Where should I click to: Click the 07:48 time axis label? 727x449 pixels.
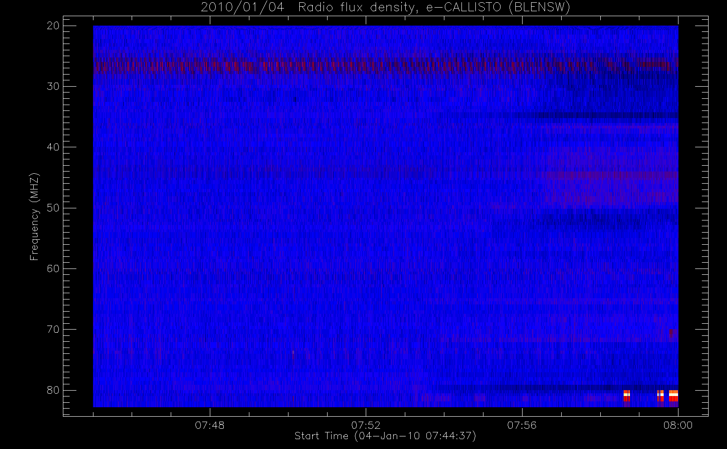[x=210, y=425]
